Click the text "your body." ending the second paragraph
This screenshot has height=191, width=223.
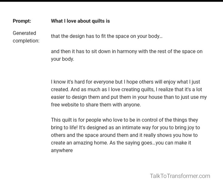[62, 59]
